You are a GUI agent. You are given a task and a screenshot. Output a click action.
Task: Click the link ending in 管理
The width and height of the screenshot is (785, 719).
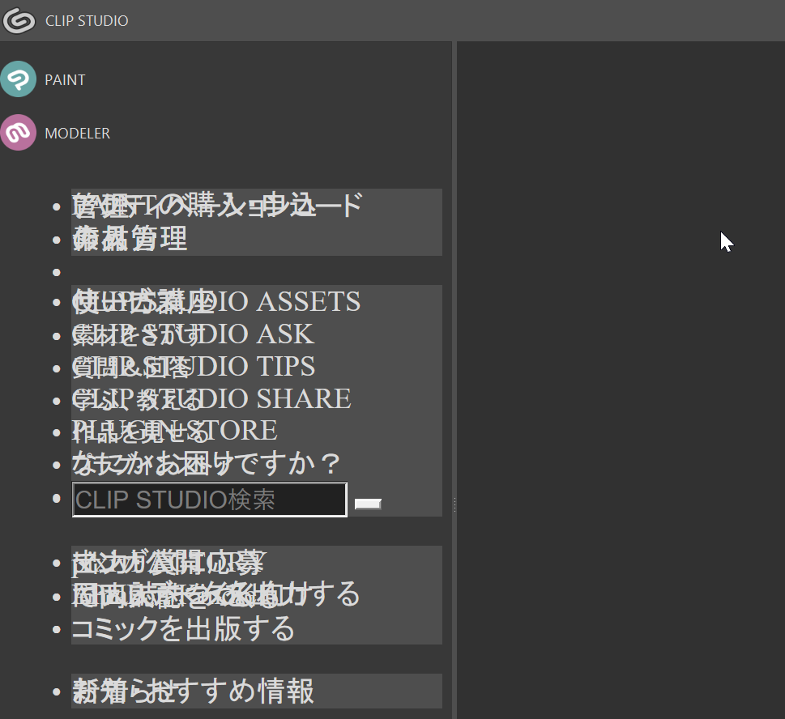coord(130,239)
